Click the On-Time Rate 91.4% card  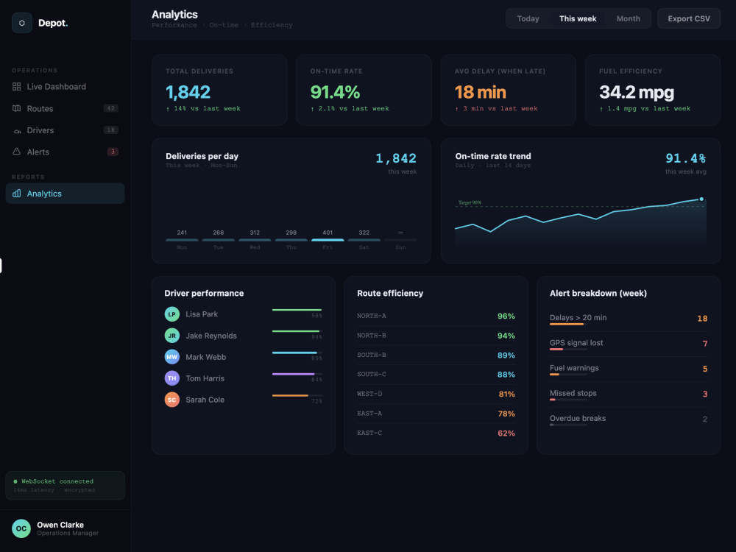[x=364, y=90]
